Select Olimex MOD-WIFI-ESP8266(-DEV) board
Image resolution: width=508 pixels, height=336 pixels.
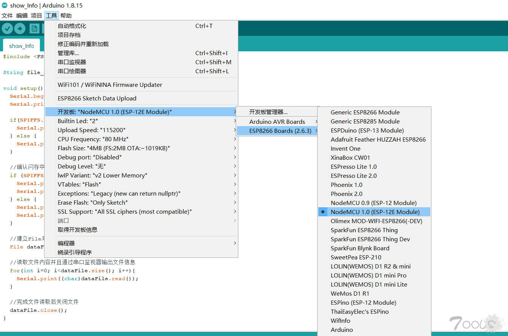click(x=374, y=221)
